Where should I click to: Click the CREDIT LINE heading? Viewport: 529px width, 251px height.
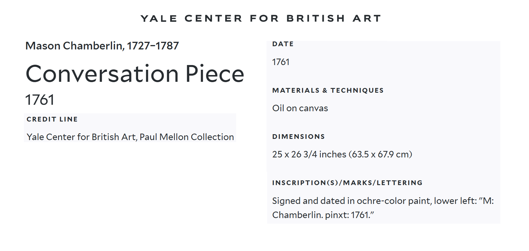pos(52,119)
